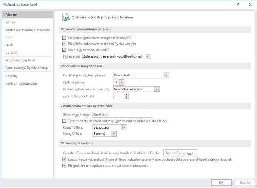Click the Vyberte přípony souborů label text

(x=111, y=153)
